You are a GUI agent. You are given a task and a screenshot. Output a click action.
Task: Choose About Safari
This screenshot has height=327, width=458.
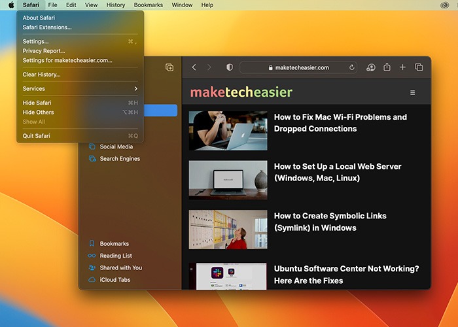(80, 18)
